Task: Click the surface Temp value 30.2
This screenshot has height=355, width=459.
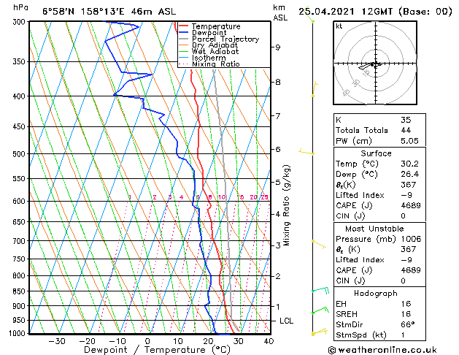Action: [x=409, y=164]
